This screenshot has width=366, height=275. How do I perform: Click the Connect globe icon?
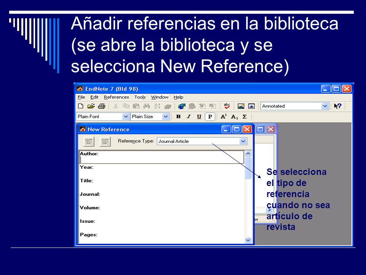click(x=181, y=106)
